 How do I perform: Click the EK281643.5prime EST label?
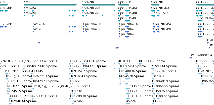(x=83, y=76)
